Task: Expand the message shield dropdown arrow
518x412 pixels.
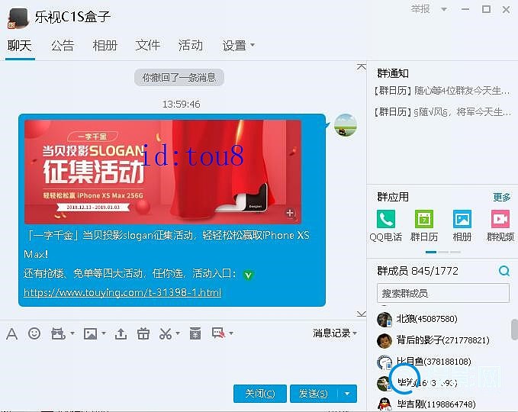Action: [x=231, y=333]
